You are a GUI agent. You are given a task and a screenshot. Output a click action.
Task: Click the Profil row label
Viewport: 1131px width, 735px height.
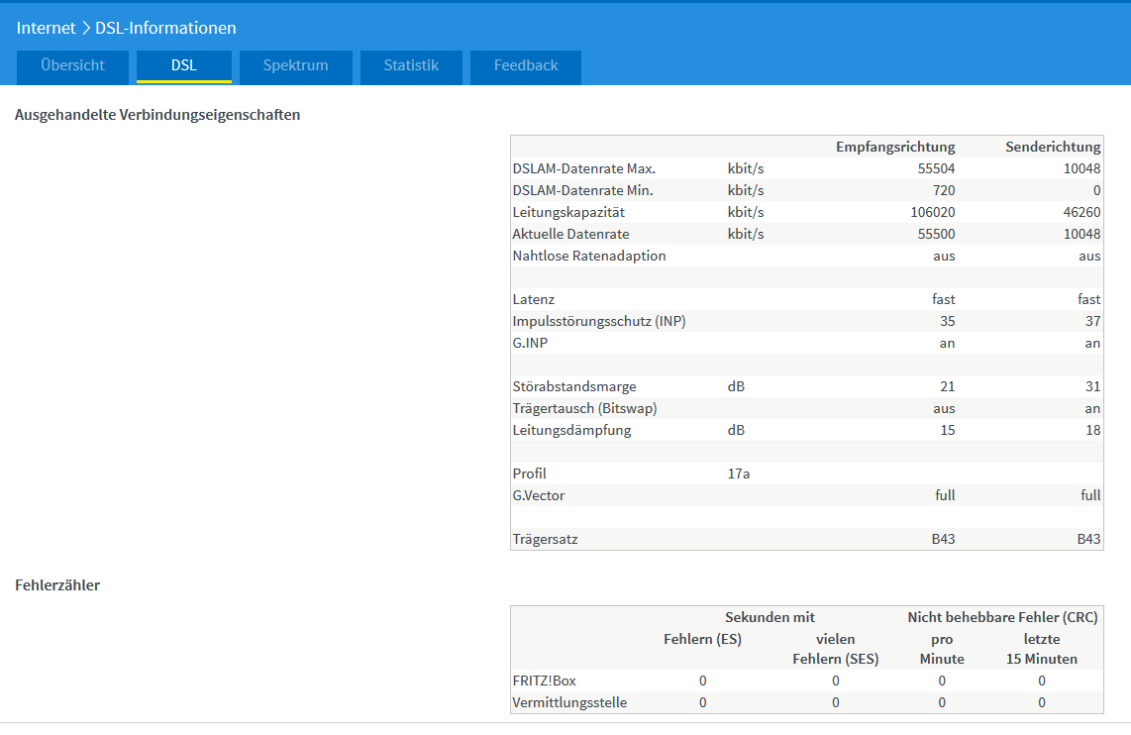[x=530, y=473]
